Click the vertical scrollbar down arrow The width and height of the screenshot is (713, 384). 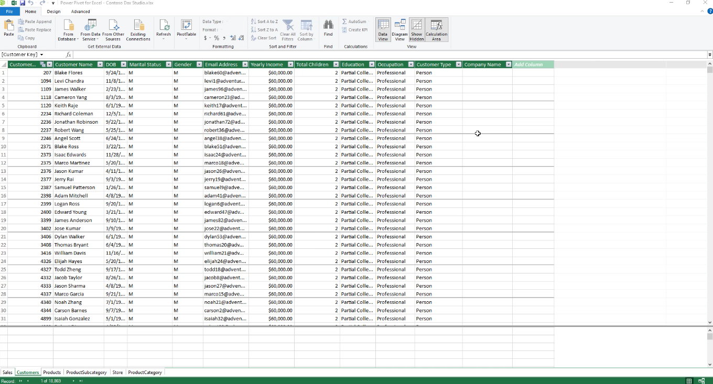tap(710, 323)
